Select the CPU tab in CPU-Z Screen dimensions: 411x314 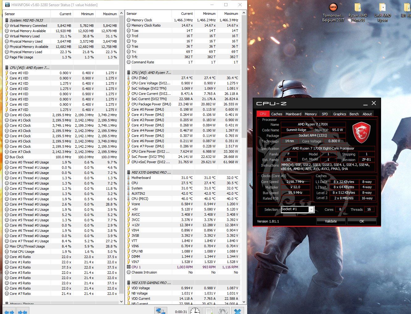point(263,114)
